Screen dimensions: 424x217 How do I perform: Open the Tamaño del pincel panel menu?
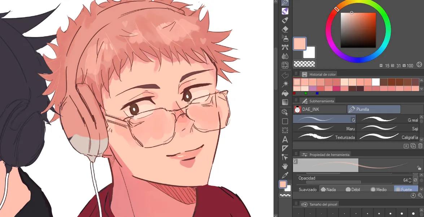point(296,203)
